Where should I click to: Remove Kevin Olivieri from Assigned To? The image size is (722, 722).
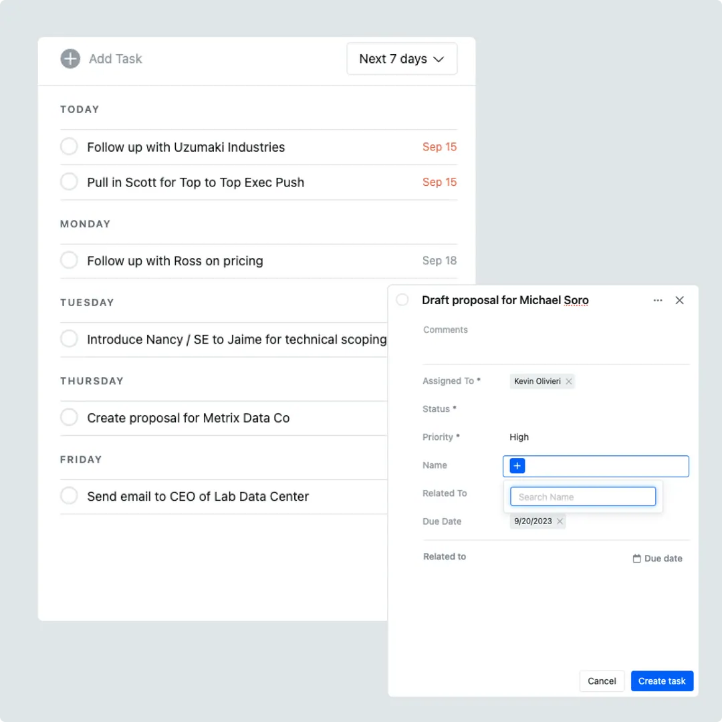pos(569,381)
